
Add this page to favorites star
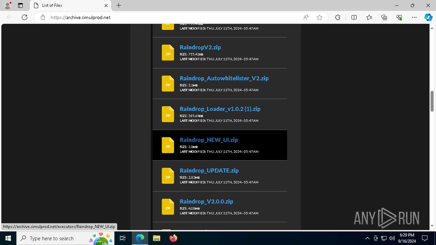point(320,17)
